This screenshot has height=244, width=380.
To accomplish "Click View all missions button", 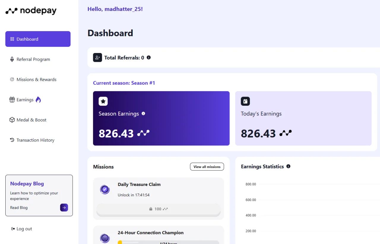I will [207, 167].
